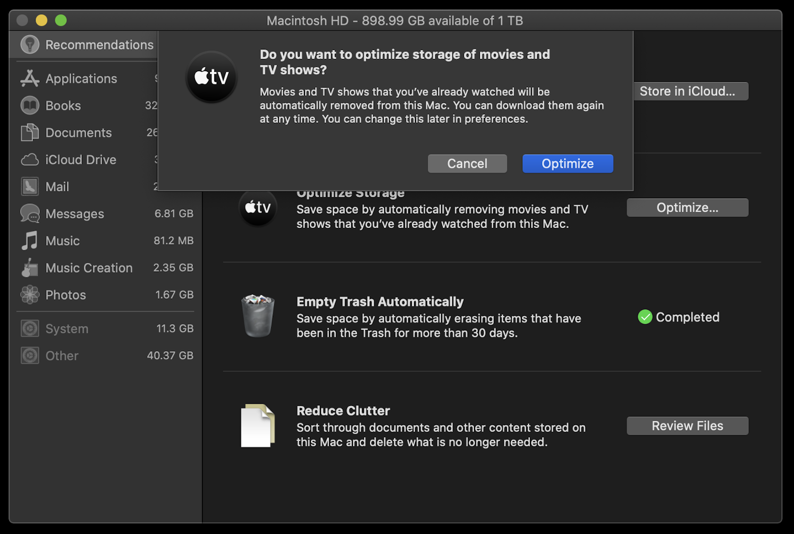Select the Music category icon
The image size is (794, 534).
click(30, 241)
